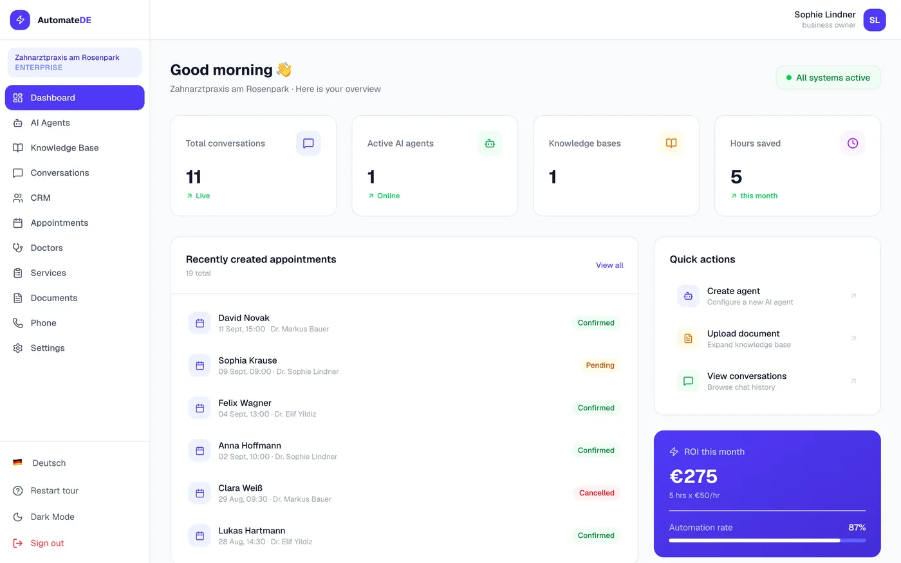Click the Knowledge Base book icon
This screenshot has width=901, height=563.
[18, 148]
